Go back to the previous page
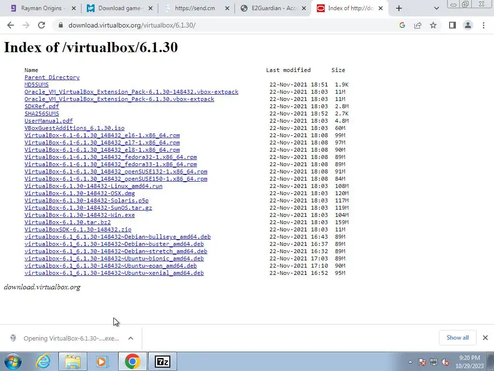Viewport: 494px width, 371px height. [x=11, y=25]
